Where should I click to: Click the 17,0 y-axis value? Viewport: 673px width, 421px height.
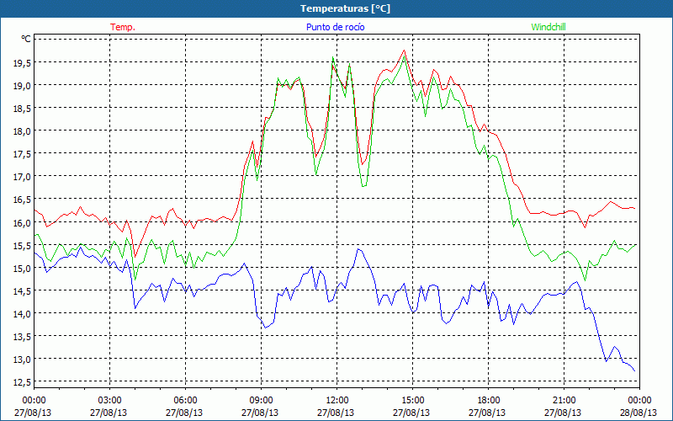22,177
